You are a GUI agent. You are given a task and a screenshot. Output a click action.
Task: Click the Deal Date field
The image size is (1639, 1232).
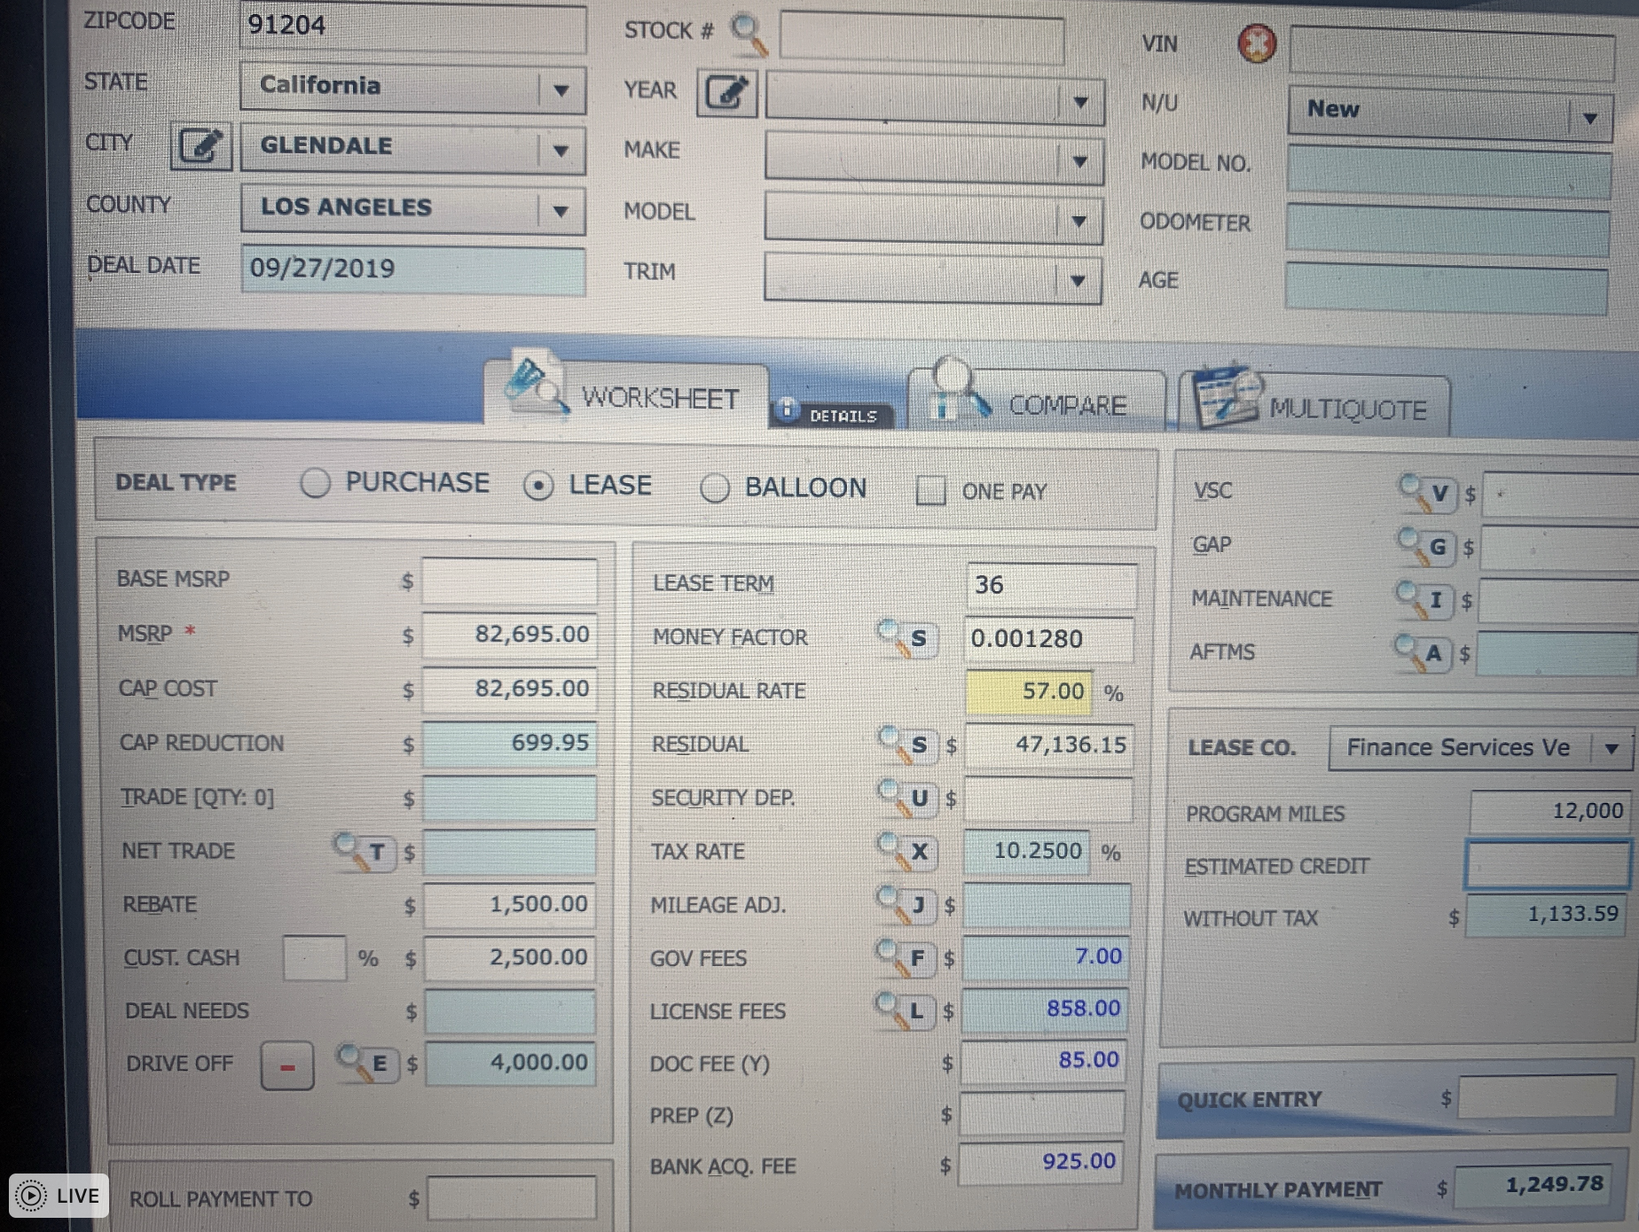413,269
